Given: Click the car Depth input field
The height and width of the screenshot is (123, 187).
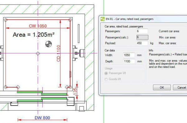Looking at the screenshot, I should (129, 61).
